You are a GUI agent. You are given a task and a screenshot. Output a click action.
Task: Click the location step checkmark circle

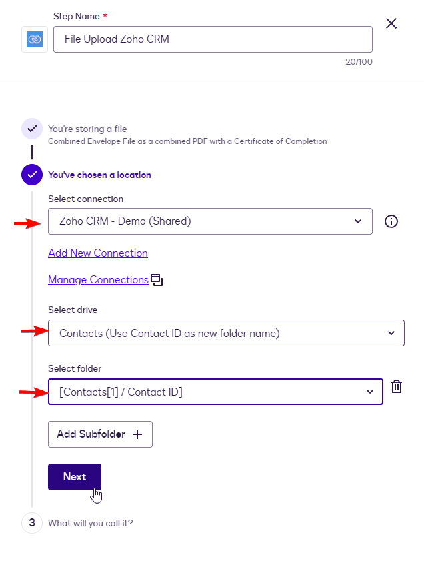(x=31, y=175)
